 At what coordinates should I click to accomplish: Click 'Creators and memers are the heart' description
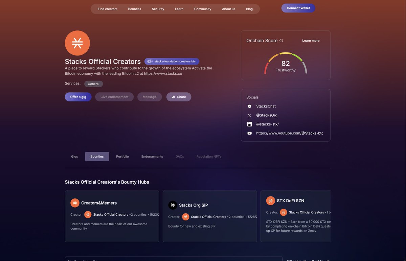(109, 226)
